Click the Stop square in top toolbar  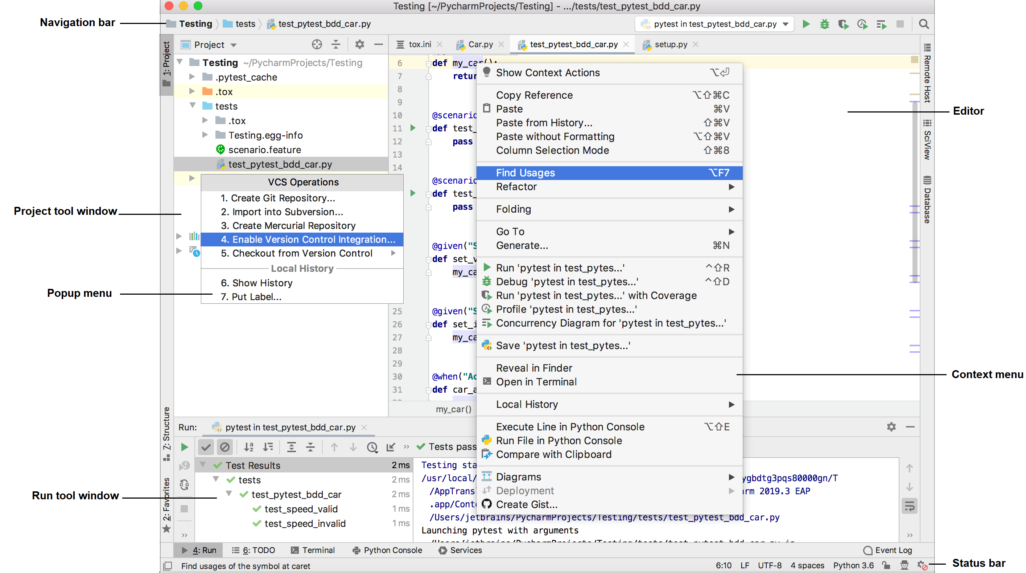point(900,24)
